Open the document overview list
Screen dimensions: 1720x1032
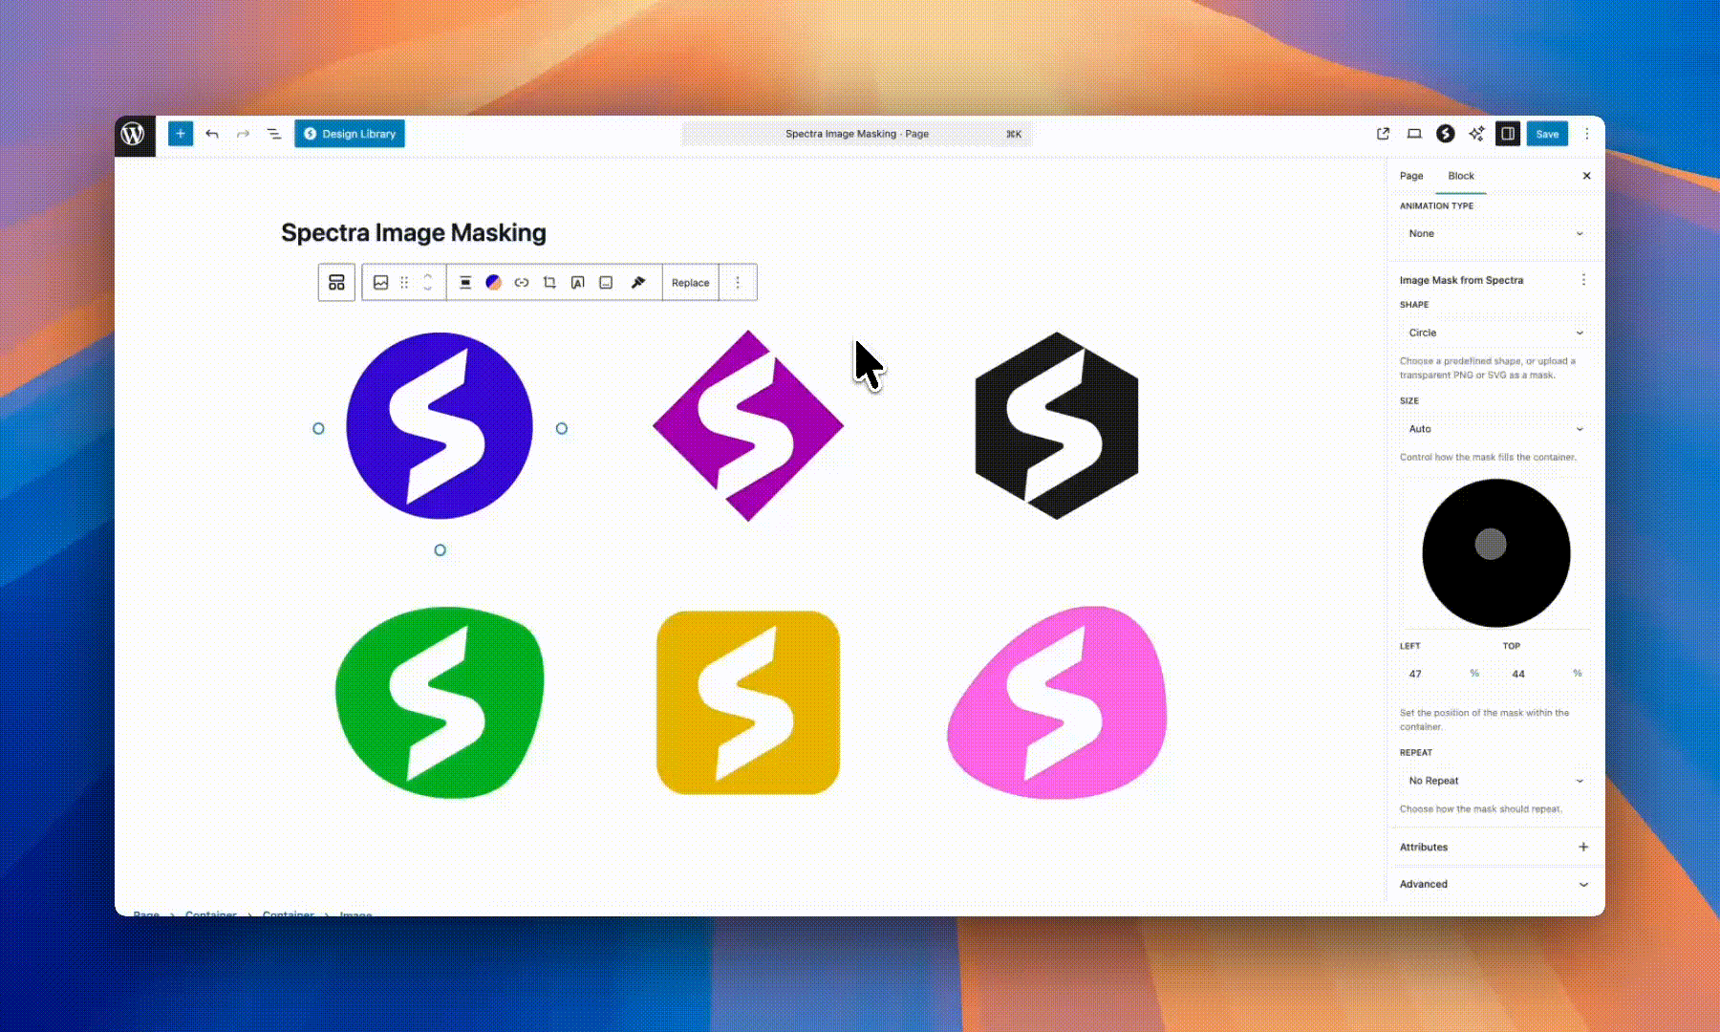point(274,134)
